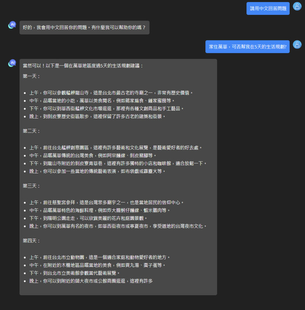Click the line 晚上，到剝皮寮歷史街區散步
The image size is (305, 310).
[x=98, y=117]
